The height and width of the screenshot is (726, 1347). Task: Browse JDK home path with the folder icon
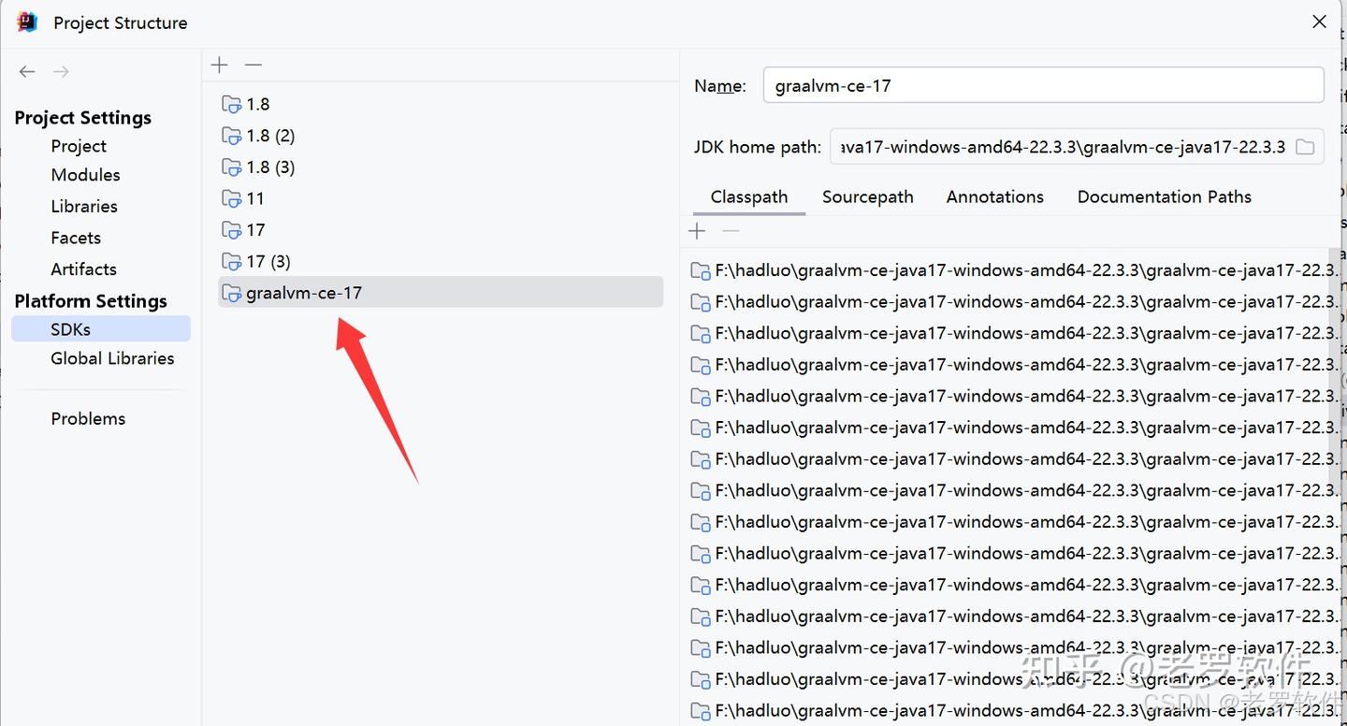pyautogui.click(x=1306, y=146)
